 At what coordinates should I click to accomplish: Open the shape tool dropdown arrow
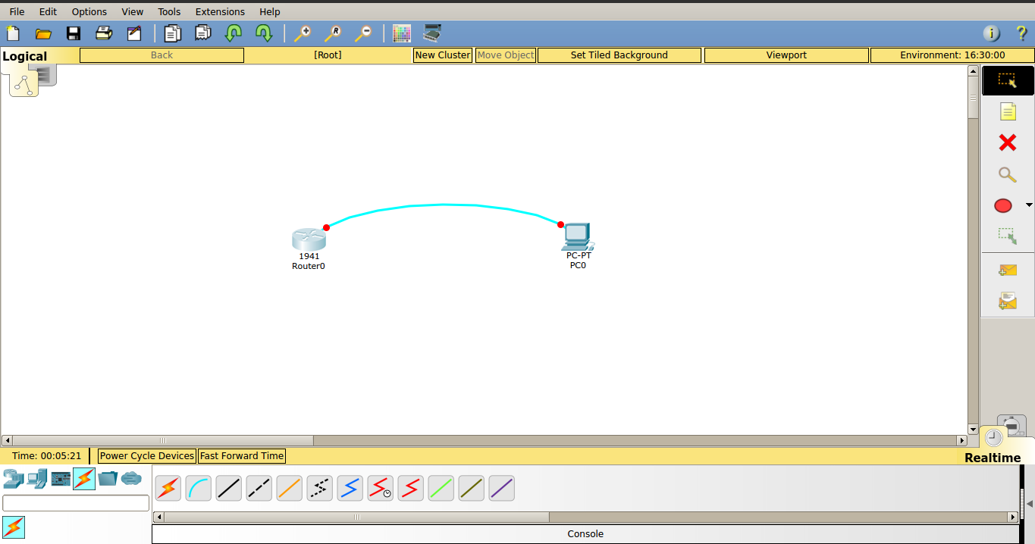point(1029,205)
